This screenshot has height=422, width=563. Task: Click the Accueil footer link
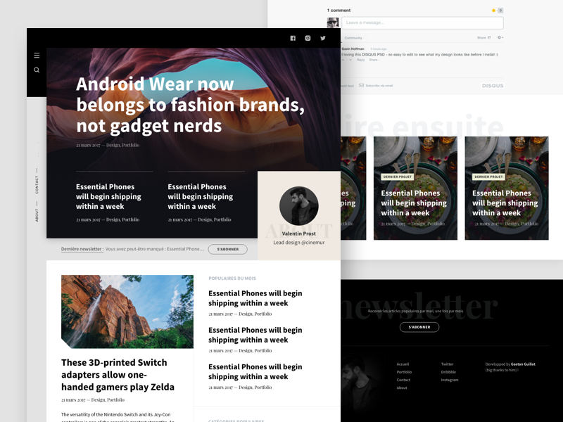click(x=403, y=364)
